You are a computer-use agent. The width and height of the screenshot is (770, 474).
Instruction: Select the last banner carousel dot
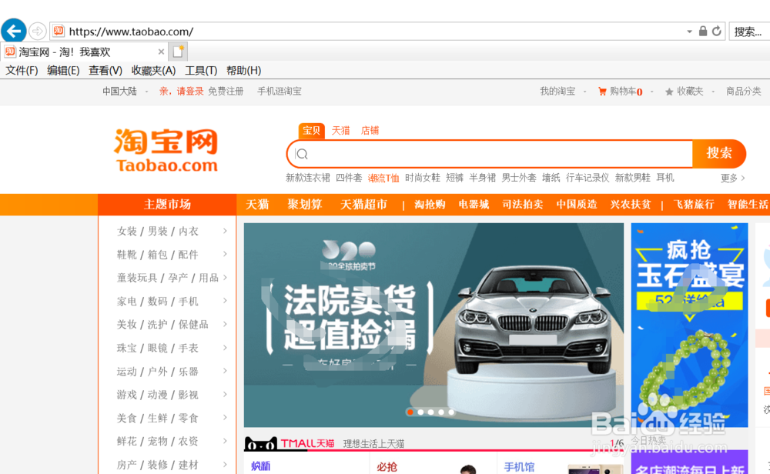click(451, 412)
